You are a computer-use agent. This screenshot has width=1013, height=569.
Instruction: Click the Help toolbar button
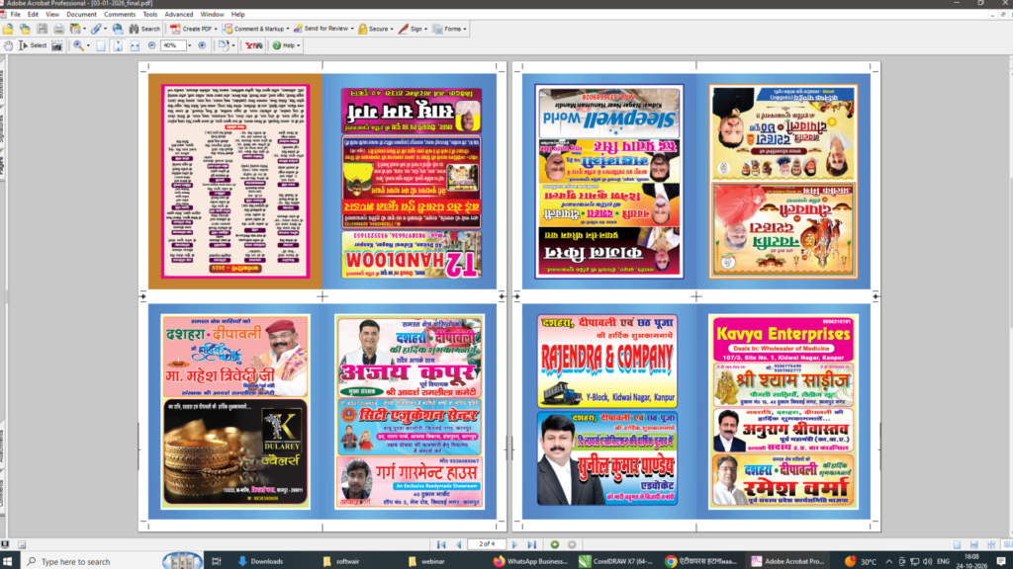(286, 45)
